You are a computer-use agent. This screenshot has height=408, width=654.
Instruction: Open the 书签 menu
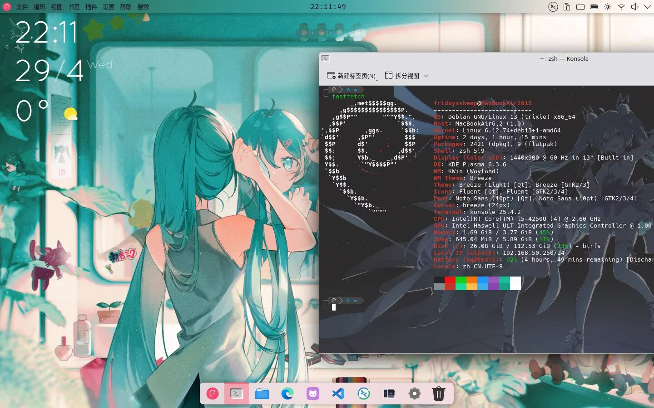(x=74, y=7)
